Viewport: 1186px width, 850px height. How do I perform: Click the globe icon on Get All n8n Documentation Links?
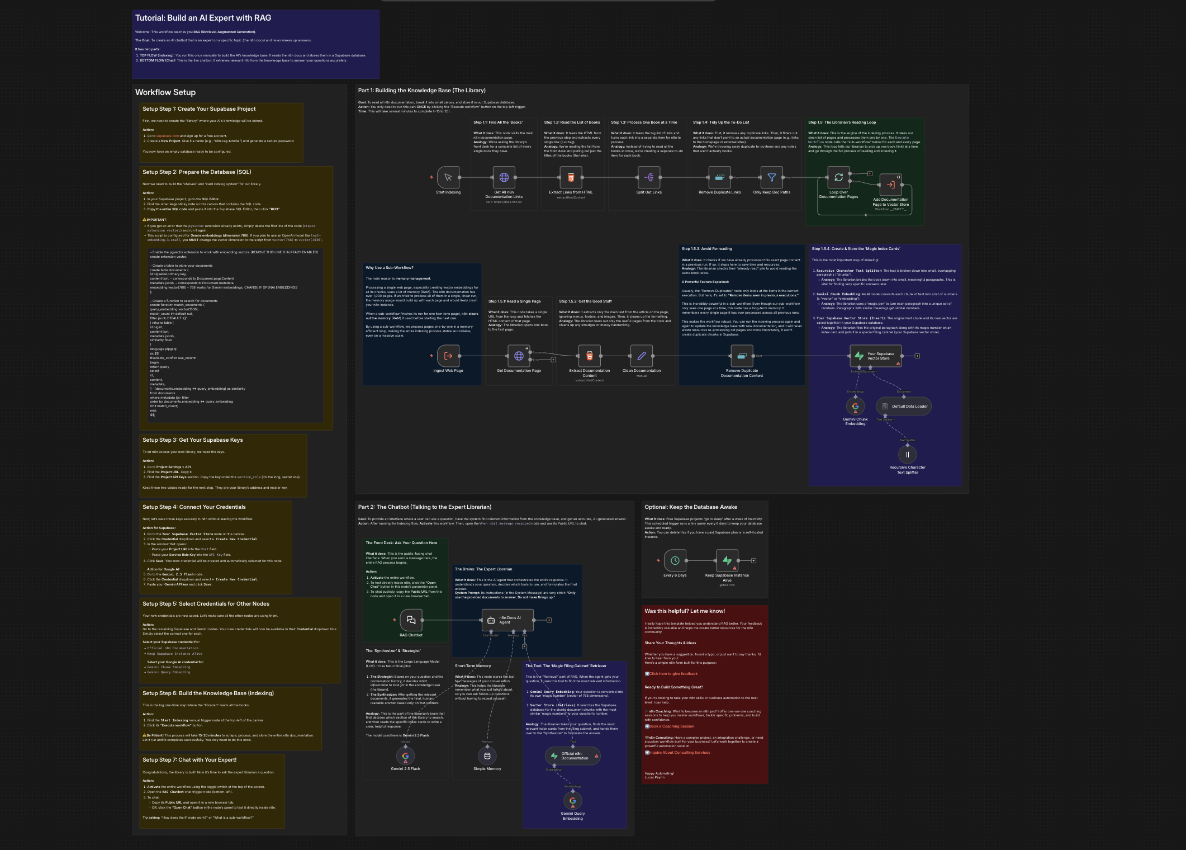505,177
